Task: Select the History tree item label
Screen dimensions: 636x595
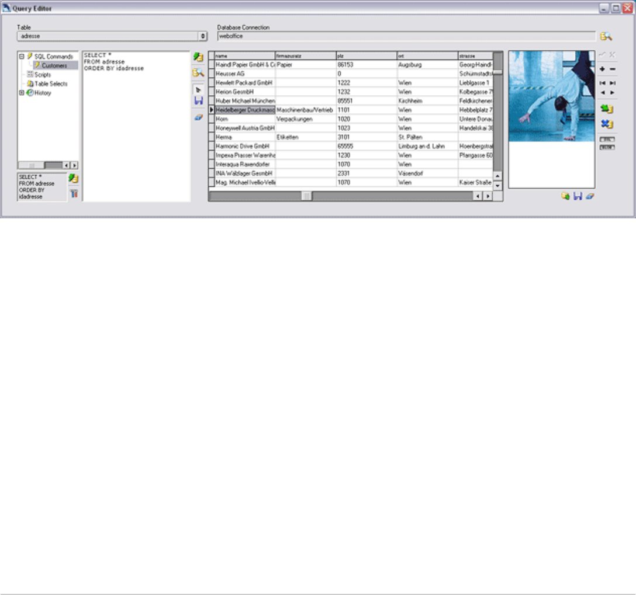Action: pyautogui.click(x=43, y=93)
